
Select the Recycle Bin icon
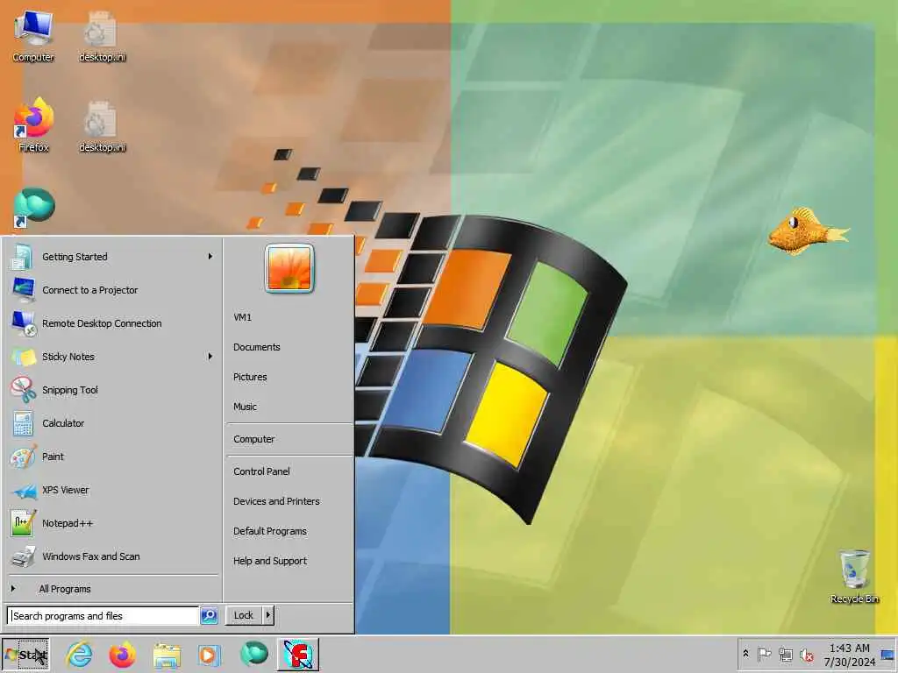(854, 576)
